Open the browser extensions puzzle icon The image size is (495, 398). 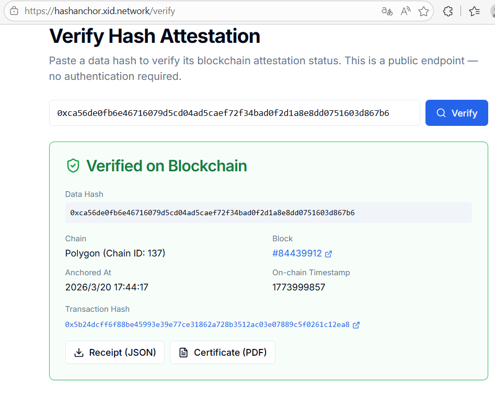[447, 11]
